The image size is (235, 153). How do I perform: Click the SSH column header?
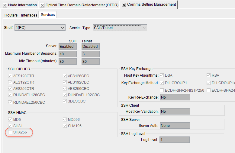coord(72,41)
